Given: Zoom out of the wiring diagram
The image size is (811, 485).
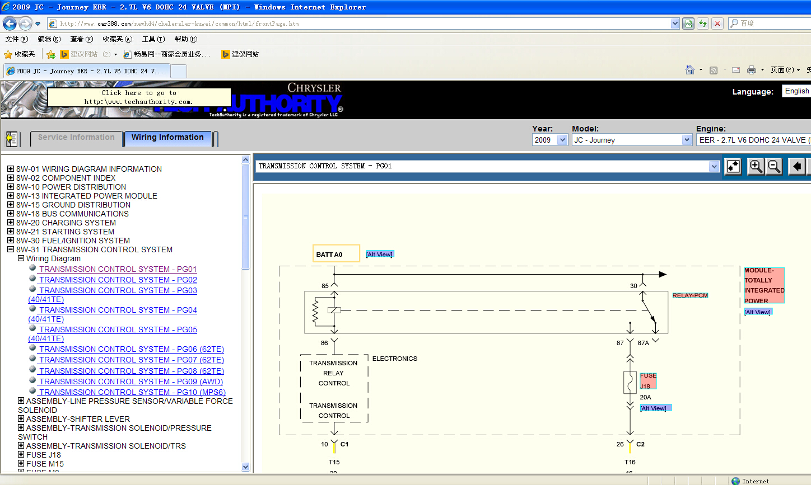Looking at the screenshot, I should (x=774, y=166).
